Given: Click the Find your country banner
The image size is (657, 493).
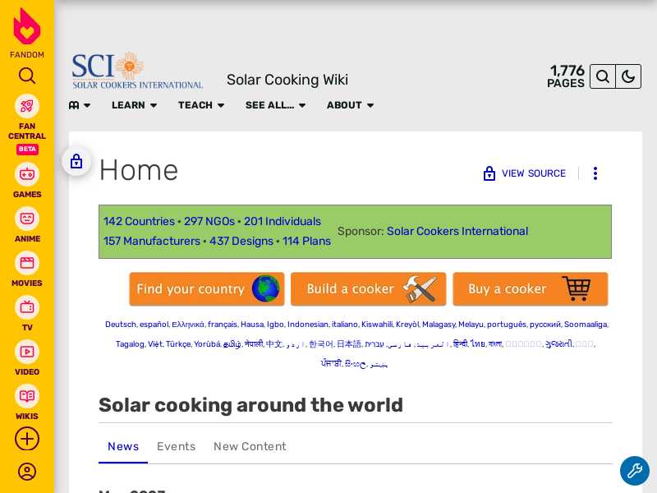Looking at the screenshot, I should (x=207, y=289).
